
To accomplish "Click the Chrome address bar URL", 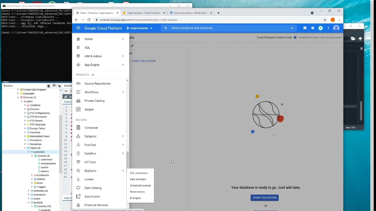I will [x=139, y=20].
